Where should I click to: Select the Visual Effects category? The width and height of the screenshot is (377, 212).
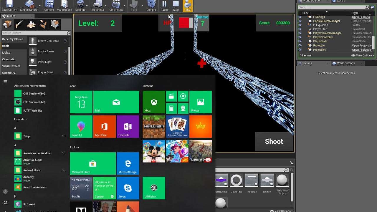[11, 66]
